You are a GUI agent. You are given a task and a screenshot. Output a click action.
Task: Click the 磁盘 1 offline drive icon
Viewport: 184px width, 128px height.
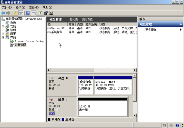pyautogui.click(x=51, y=99)
